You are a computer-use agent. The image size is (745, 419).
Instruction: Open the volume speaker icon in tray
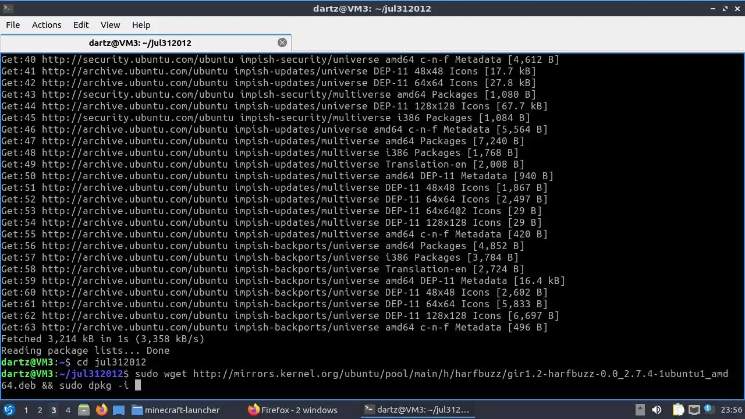pyautogui.click(x=657, y=410)
